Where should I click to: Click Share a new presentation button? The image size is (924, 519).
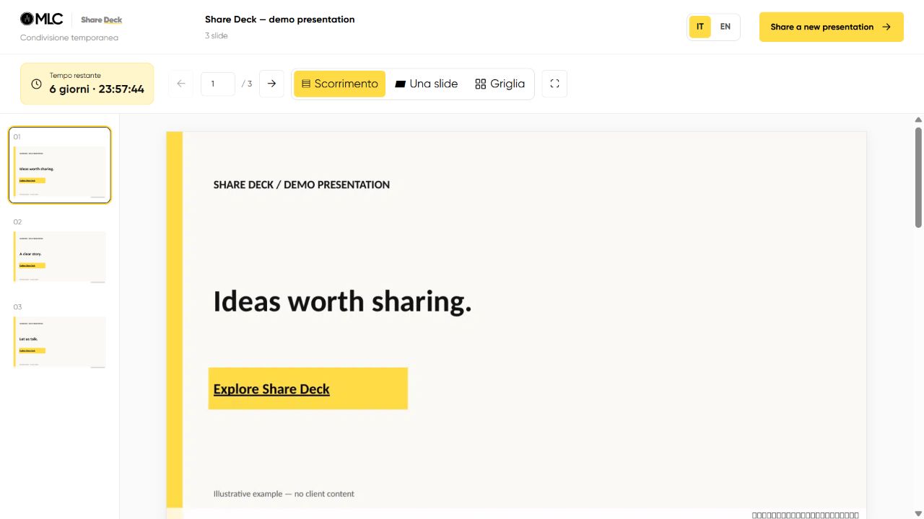click(832, 27)
